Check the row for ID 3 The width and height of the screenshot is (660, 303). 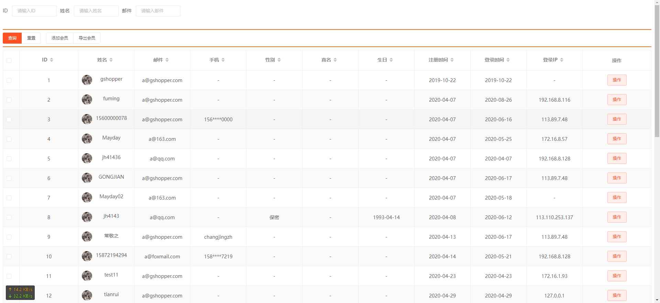(9, 120)
